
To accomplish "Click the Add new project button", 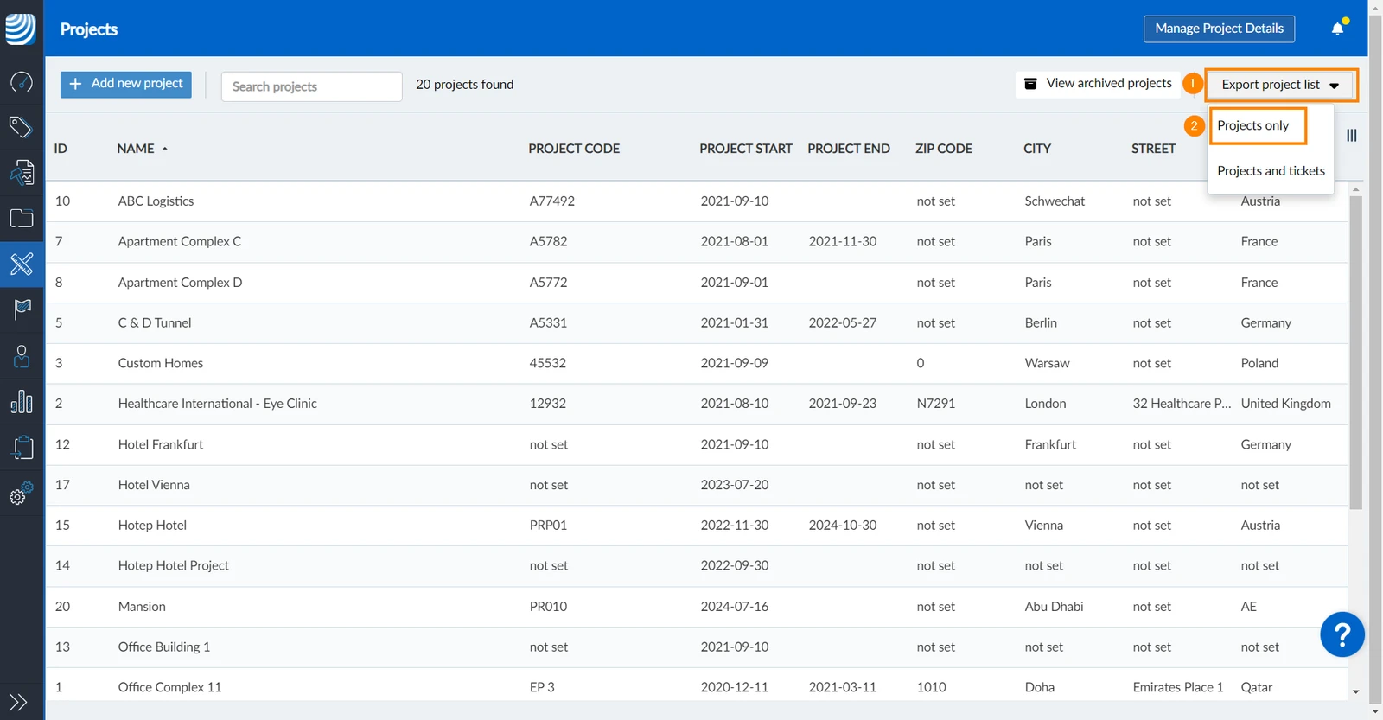I will tap(126, 84).
